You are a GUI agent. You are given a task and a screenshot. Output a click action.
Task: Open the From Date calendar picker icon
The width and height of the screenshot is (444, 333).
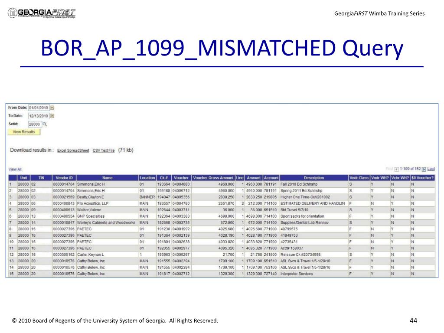(52, 108)
